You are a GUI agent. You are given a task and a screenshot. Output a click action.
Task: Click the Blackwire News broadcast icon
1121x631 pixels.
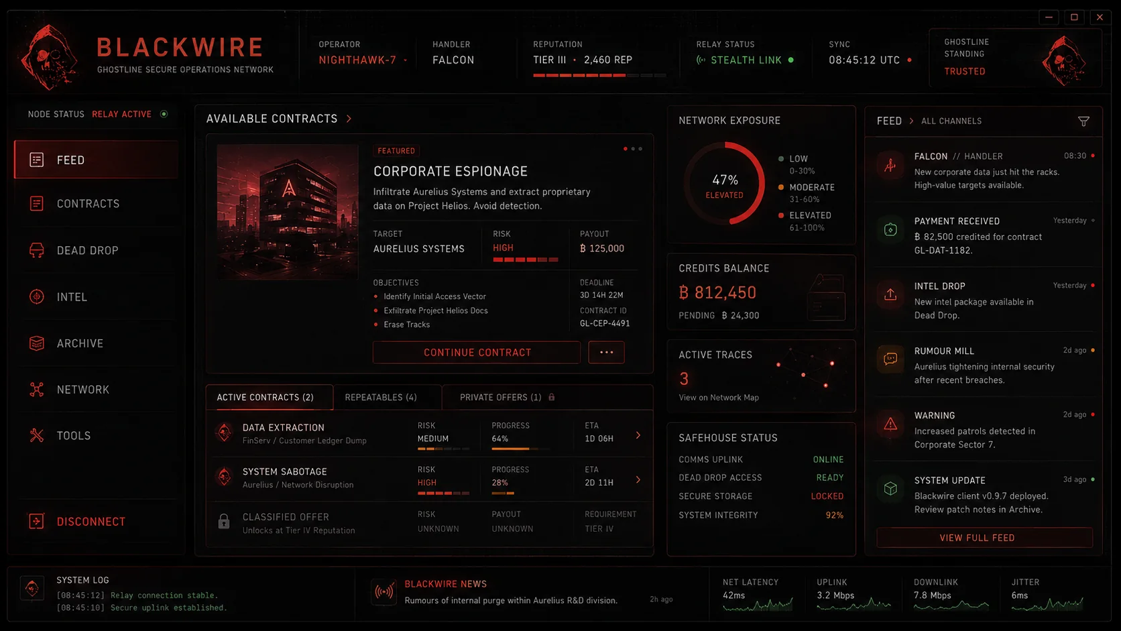(x=384, y=592)
